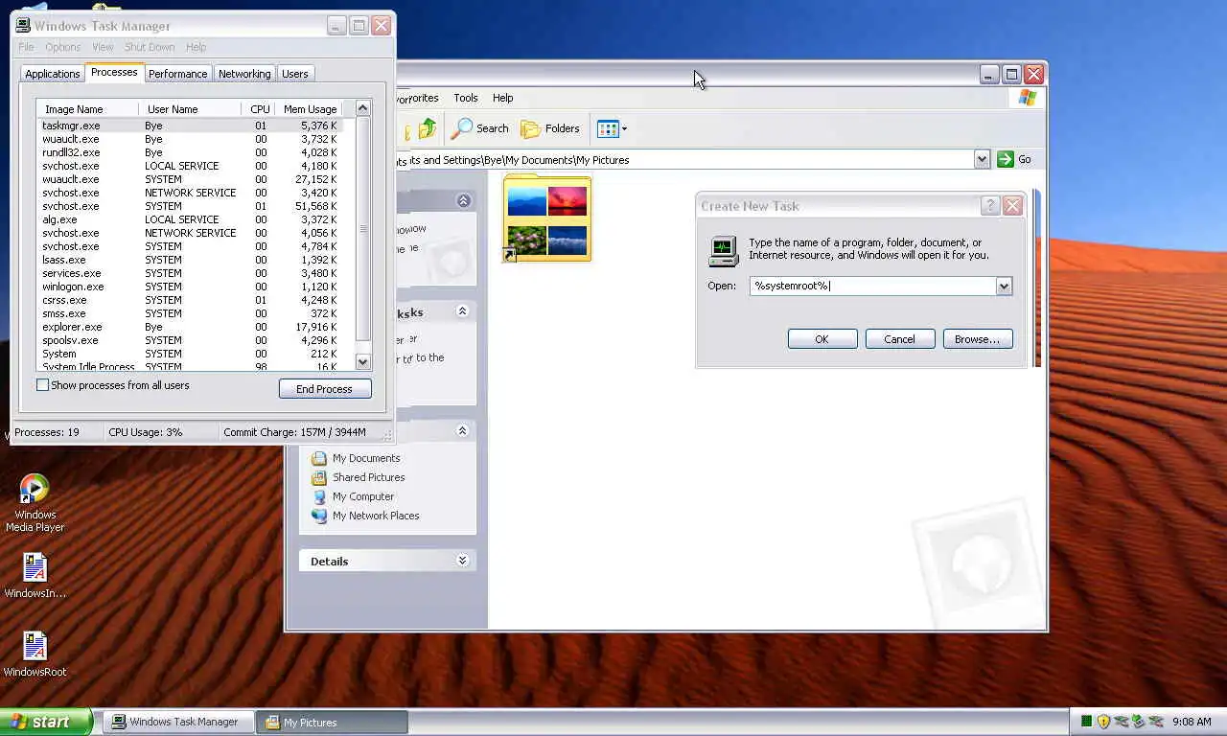Screen dimensions: 1227x736
Task: Click the help question mark in Create New Task
Action: pos(990,206)
